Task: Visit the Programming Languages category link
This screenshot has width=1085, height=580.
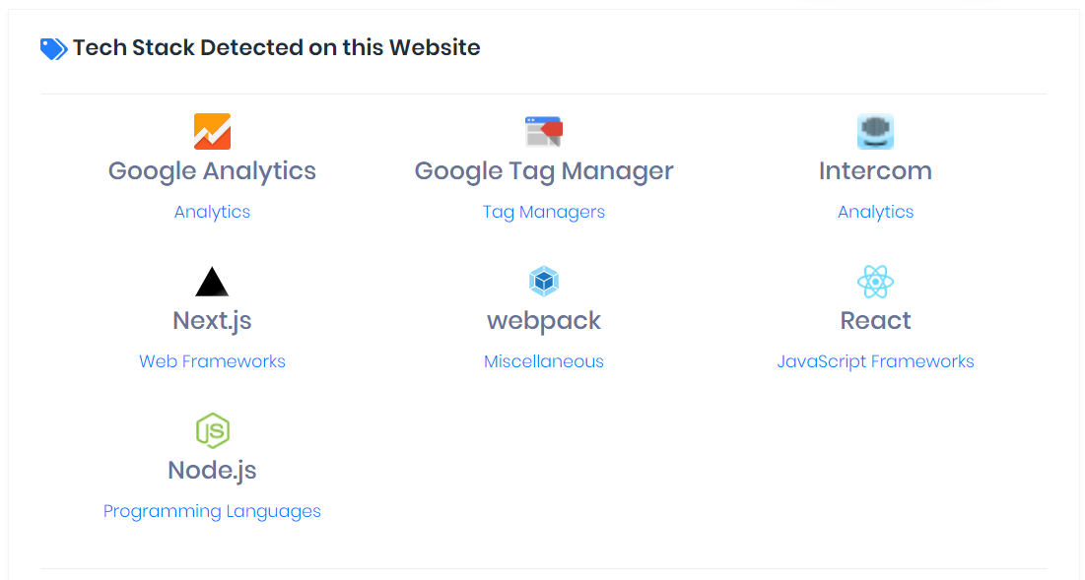Action: (213, 511)
